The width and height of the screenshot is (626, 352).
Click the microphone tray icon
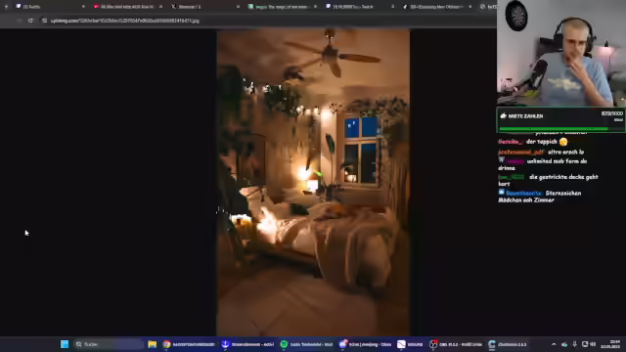tap(574, 344)
